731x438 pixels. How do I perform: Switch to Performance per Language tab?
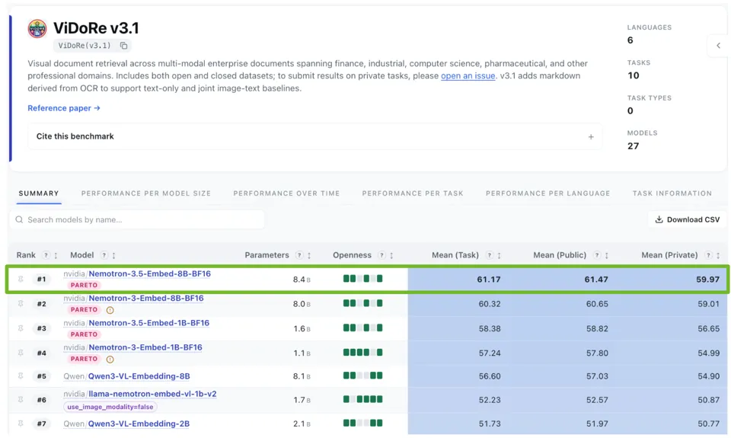click(x=547, y=193)
